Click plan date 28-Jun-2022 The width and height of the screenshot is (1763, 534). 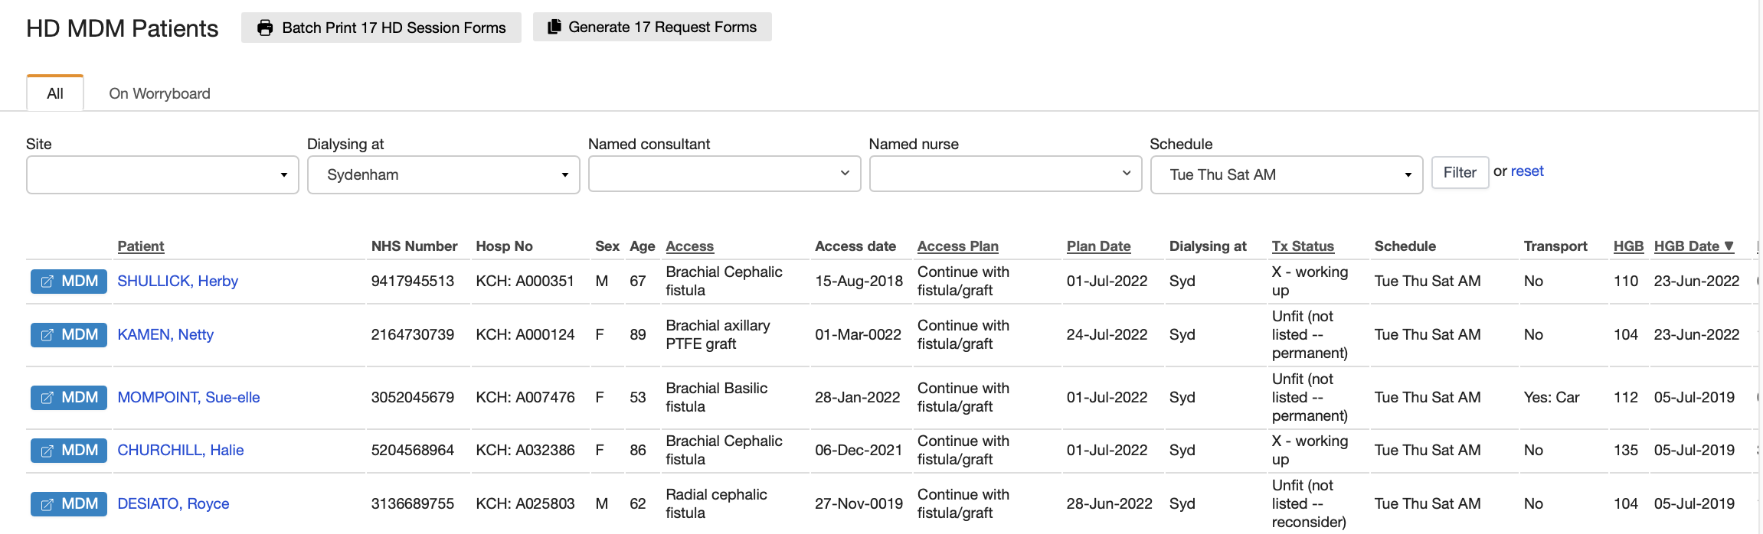tap(1110, 504)
